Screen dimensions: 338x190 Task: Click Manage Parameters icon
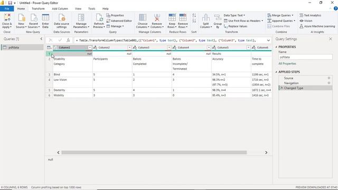point(81,17)
